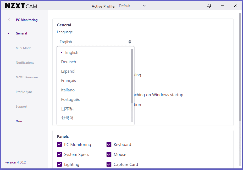The image size is (243, 170).
Task: Click the language list scrollbar
Action: pyautogui.click(x=132, y=76)
